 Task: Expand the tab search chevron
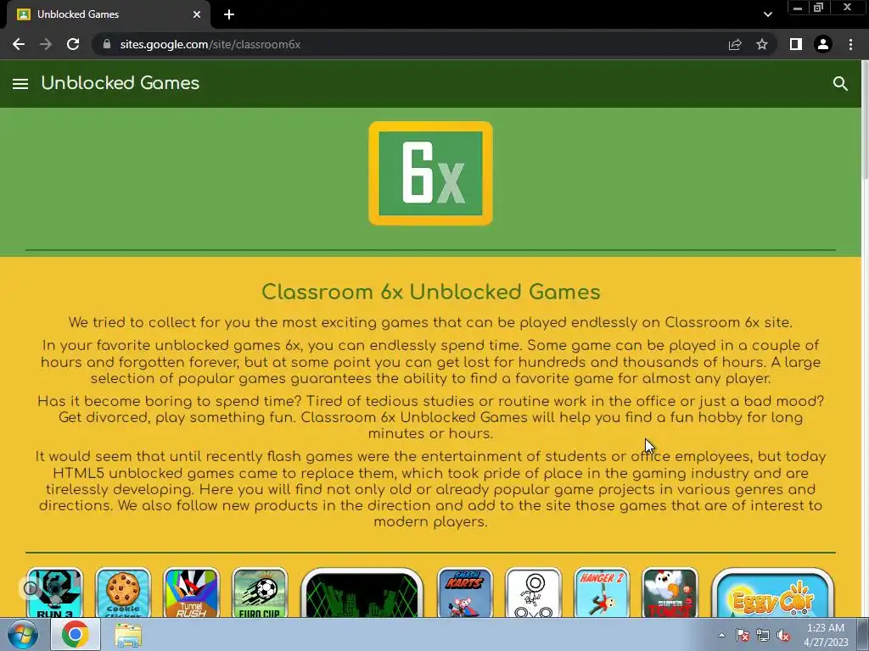[767, 14]
